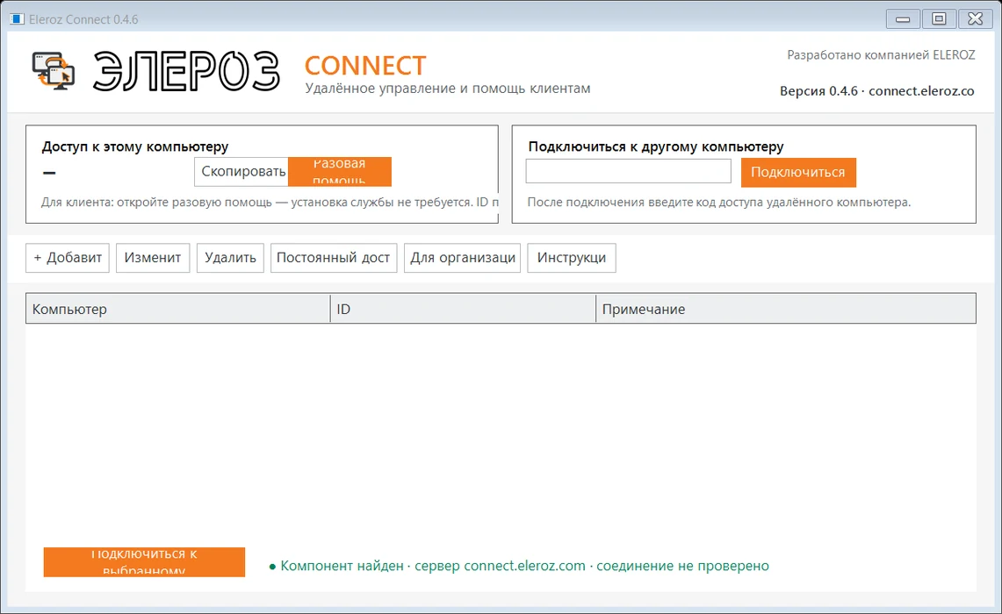Click the orange Подключиться button
Viewport: 1002px width, 614px height.
(x=798, y=172)
